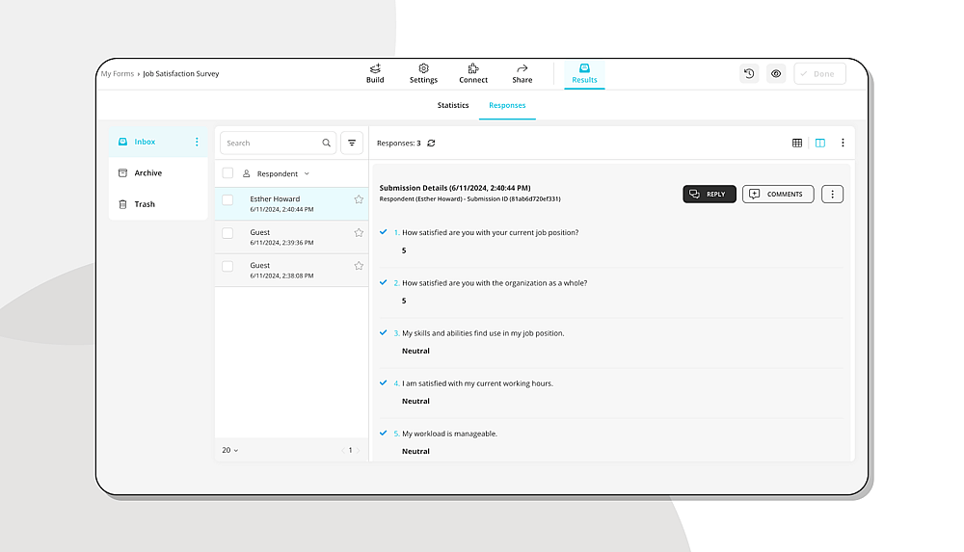Click question 5 about manageable workload
This screenshot has height=552, width=964.
click(x=449, y=434)
